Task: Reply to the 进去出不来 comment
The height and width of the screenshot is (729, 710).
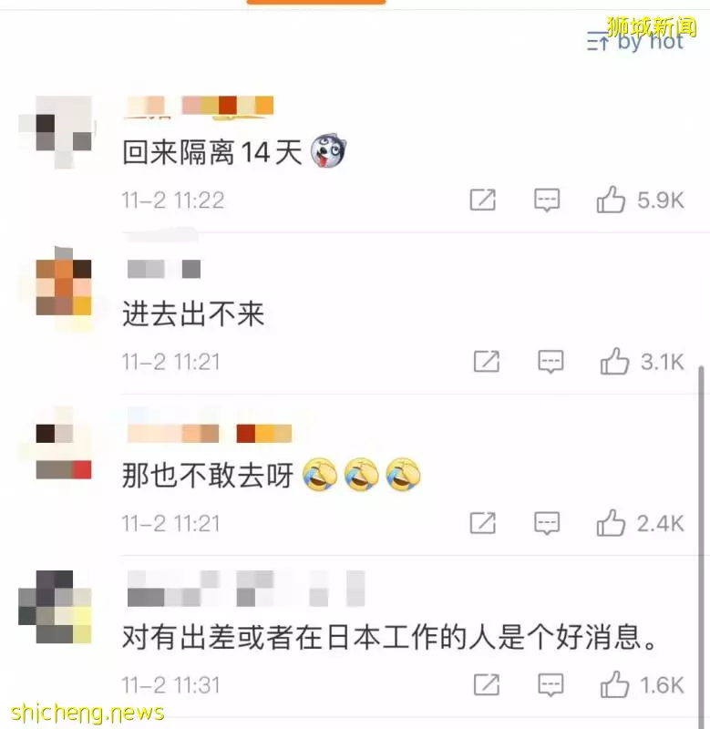Action: coord(551,362)
